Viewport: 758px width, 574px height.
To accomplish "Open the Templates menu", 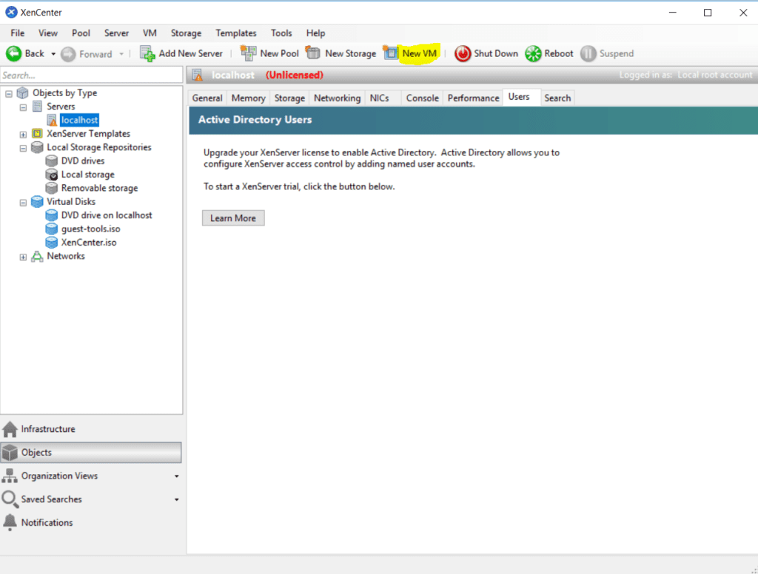I will pyautogui.click(x=235, y=33).
